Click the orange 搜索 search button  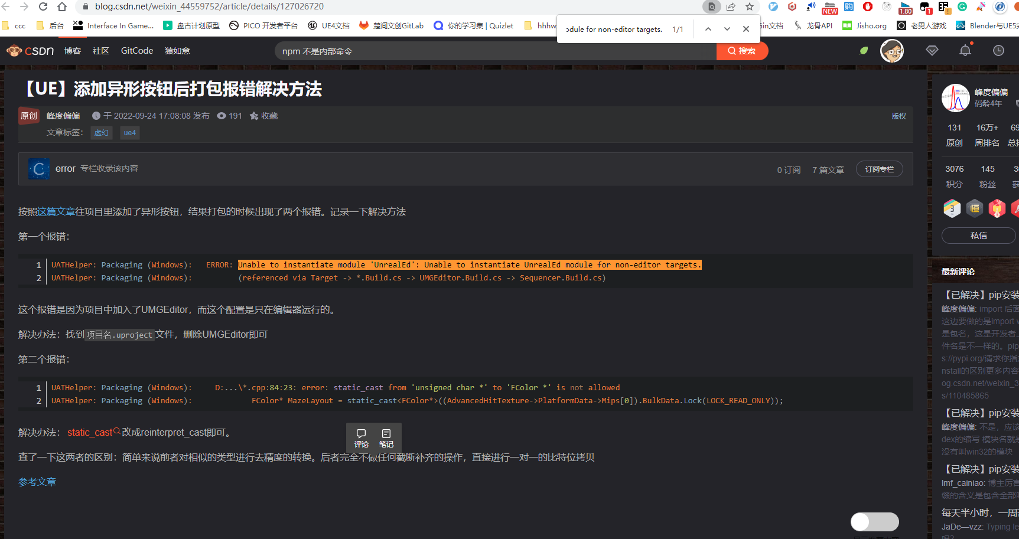pyautogui.click(x=742, y=51)
